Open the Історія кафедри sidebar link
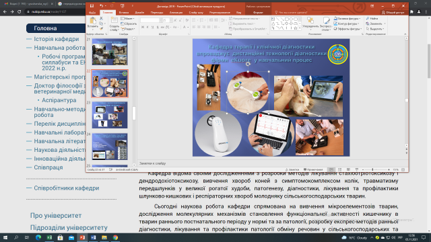 pos(57,39)
